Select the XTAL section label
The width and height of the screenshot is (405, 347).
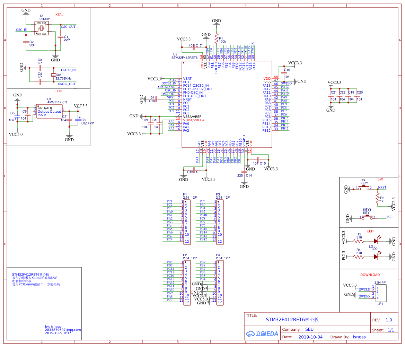[59, 15]
